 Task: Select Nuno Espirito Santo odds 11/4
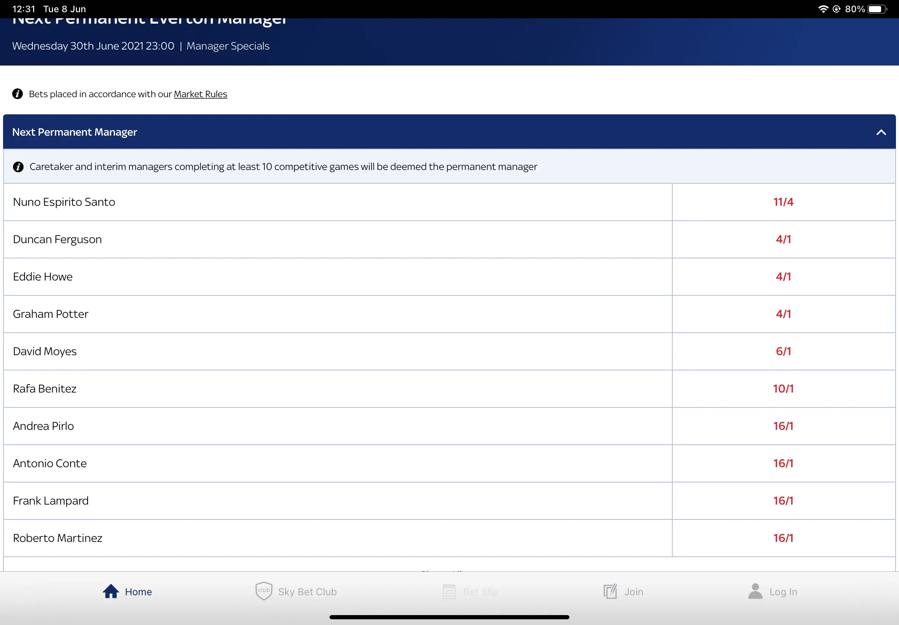tap(783, 202)
